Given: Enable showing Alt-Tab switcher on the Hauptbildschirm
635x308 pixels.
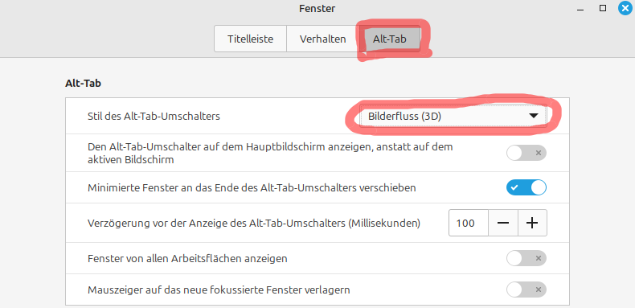Looking at the screenshot, I should (526, 153).
